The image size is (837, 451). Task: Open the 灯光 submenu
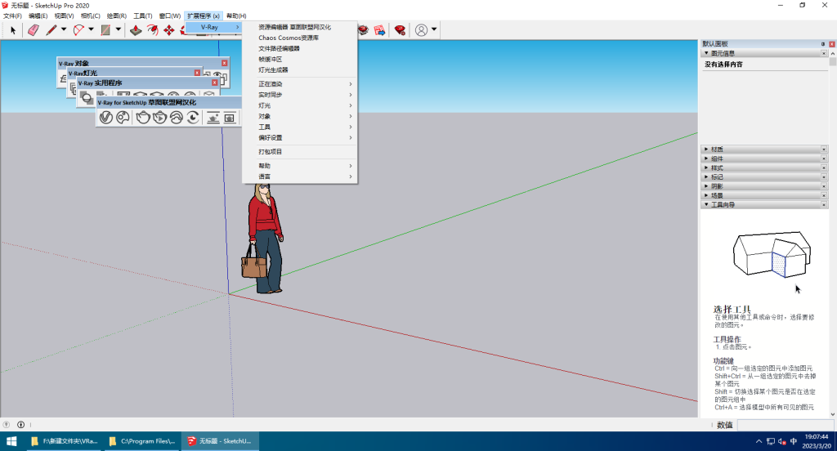[x=304, y=105]
